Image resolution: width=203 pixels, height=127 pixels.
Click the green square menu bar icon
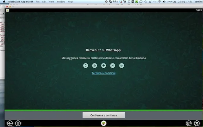click(137, 2)
